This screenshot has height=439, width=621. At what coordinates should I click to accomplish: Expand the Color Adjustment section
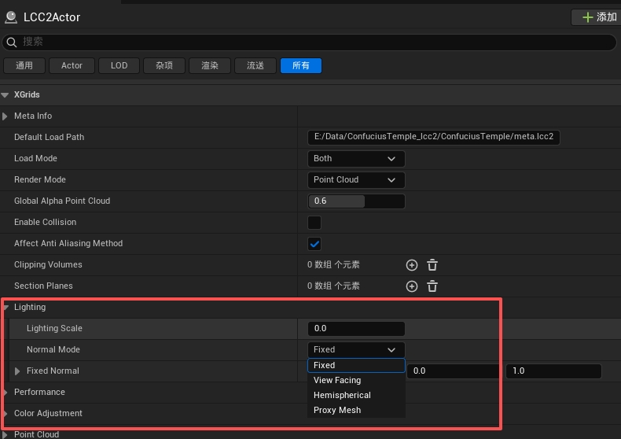(6, 414)
